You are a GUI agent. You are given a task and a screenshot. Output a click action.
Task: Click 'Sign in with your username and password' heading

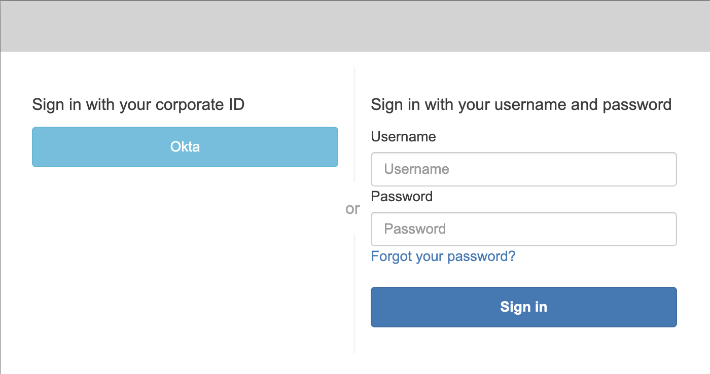[x=521, y=105]
